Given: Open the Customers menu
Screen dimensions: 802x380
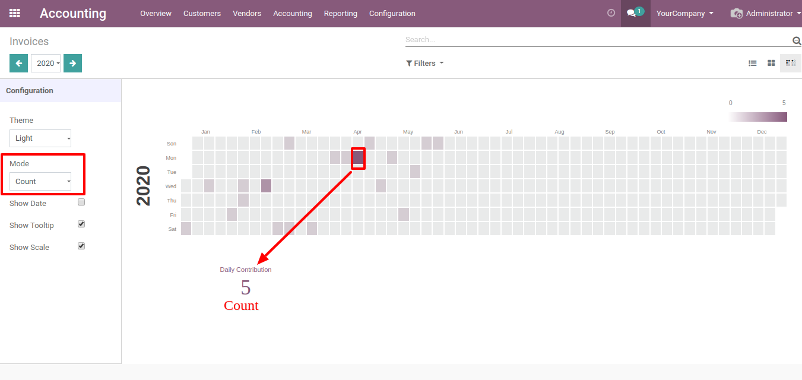Looking at the screenshot, I should (202, 14).
